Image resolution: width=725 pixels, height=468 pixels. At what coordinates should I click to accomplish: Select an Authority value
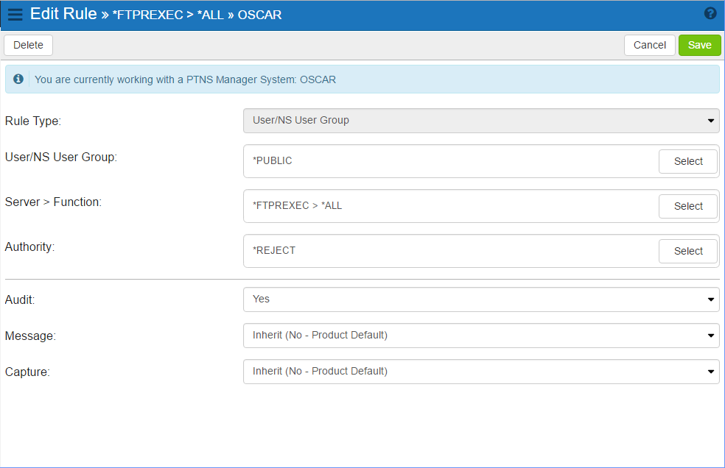coord(688,251)
